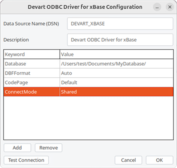Select the /Users/test/Documents/MyDatabase/ value cell
The image size is (177, 168).
click(117, 64)
